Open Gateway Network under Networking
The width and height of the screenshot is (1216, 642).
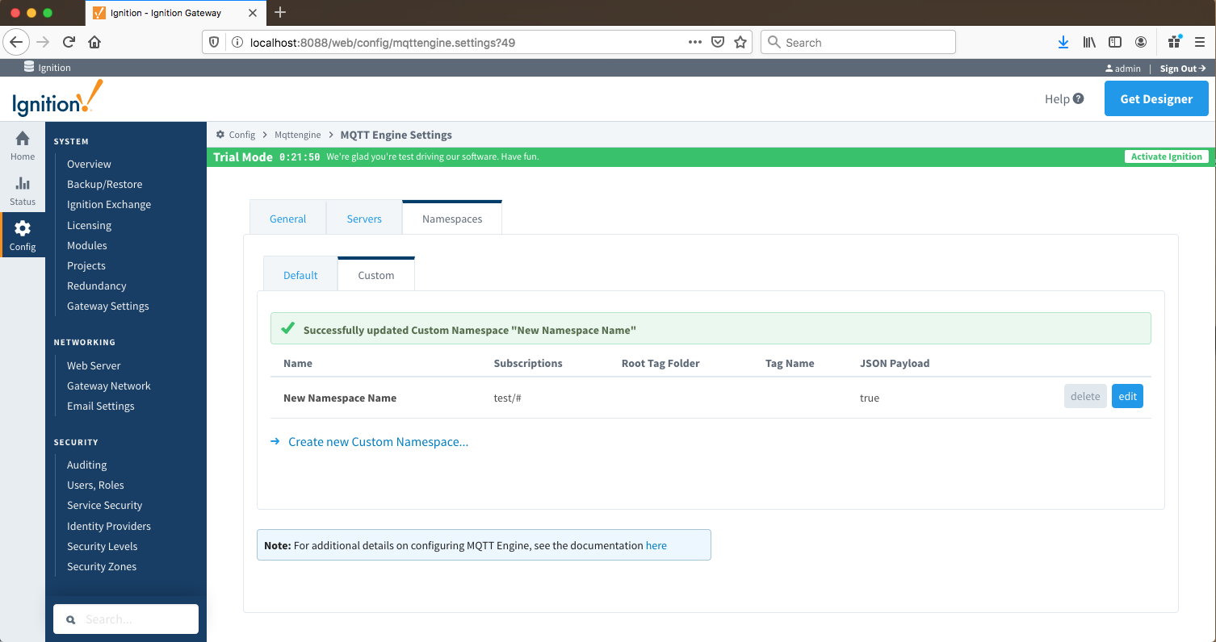tap(109, 386)
